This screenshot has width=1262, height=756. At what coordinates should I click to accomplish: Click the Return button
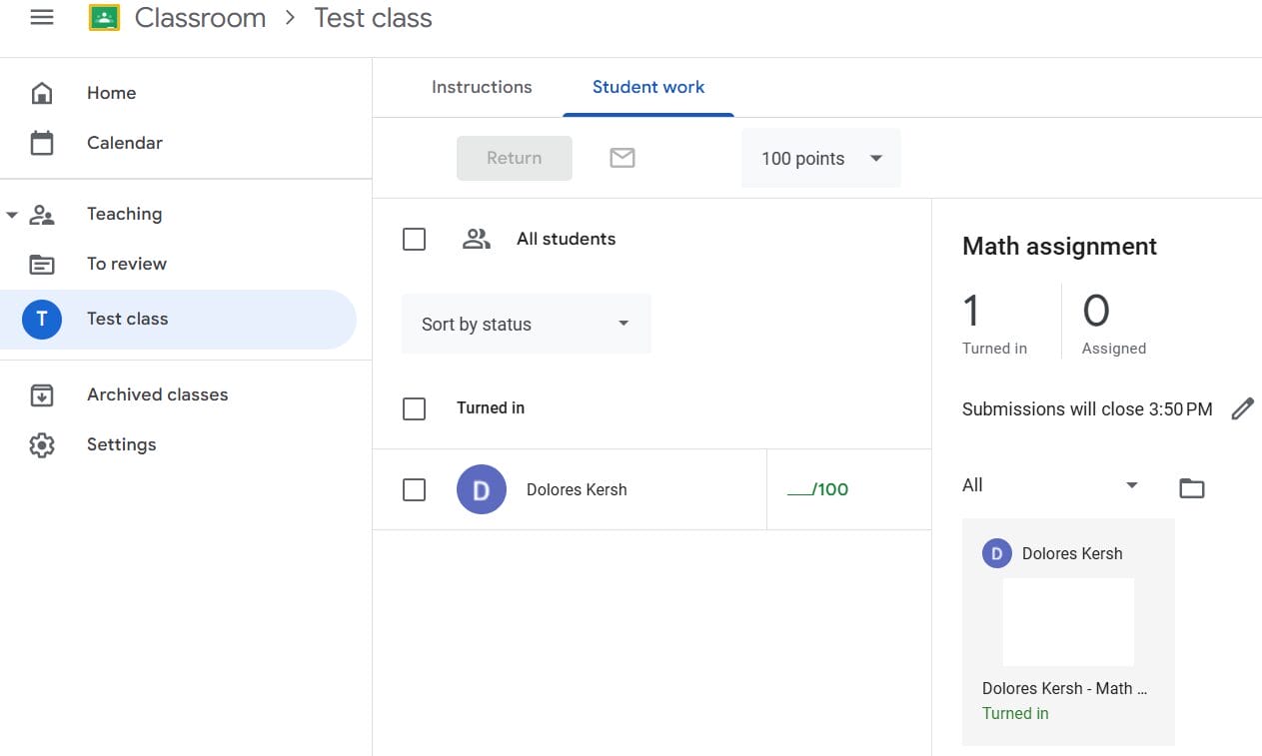point(514,157)
